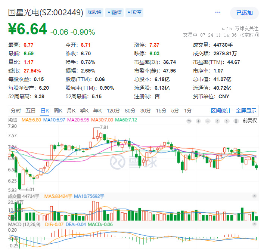Move chart left with left chevron
Image resolution: width=267 pixels, height=250 pixels.
point(217,121)
